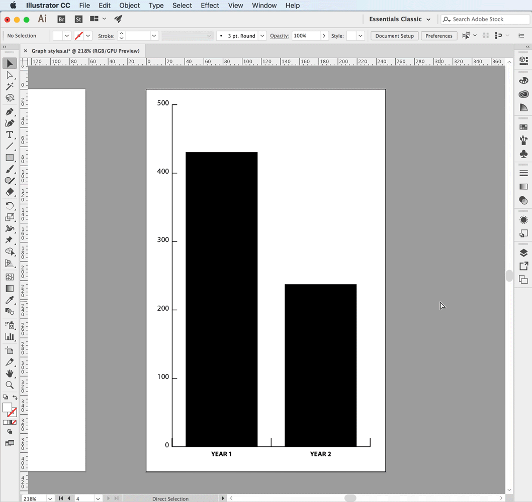Select the Zoom tool
This screenshot has height=502, width=532.
click(10, 385)
